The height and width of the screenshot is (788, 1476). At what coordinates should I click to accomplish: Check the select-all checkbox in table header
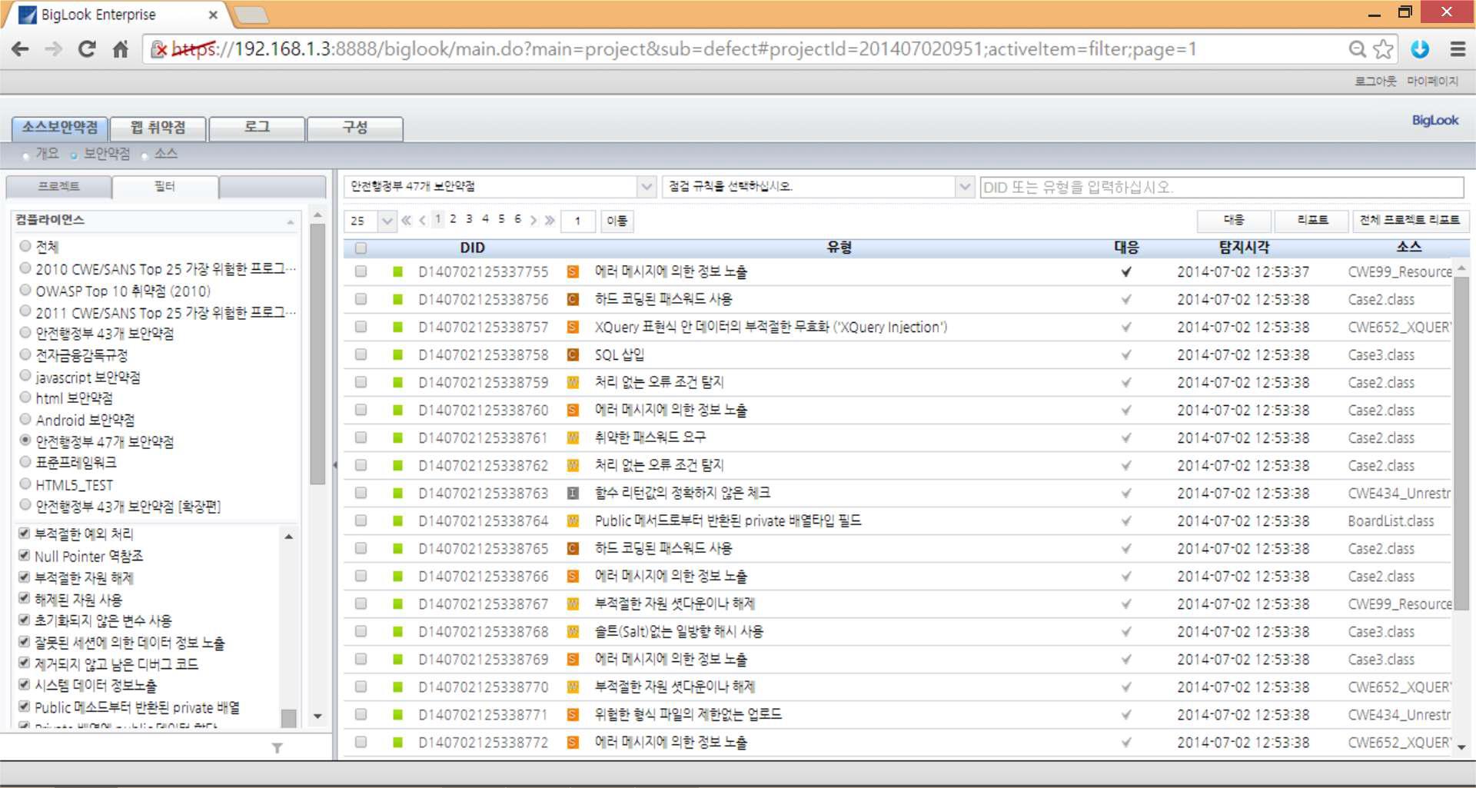tap(361, 248)
